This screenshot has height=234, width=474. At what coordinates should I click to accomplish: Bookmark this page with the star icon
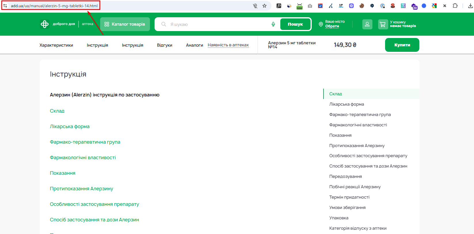[264, 6]
